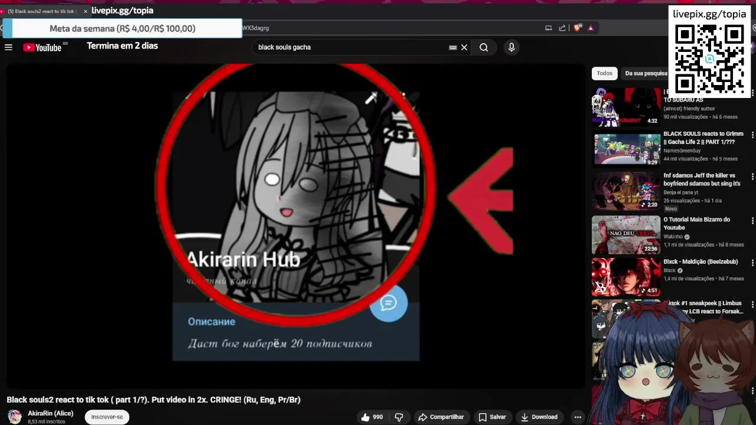
Task: Open the Brave Shields lion icon
Action: pyautogui.click(x=578, y=28)
